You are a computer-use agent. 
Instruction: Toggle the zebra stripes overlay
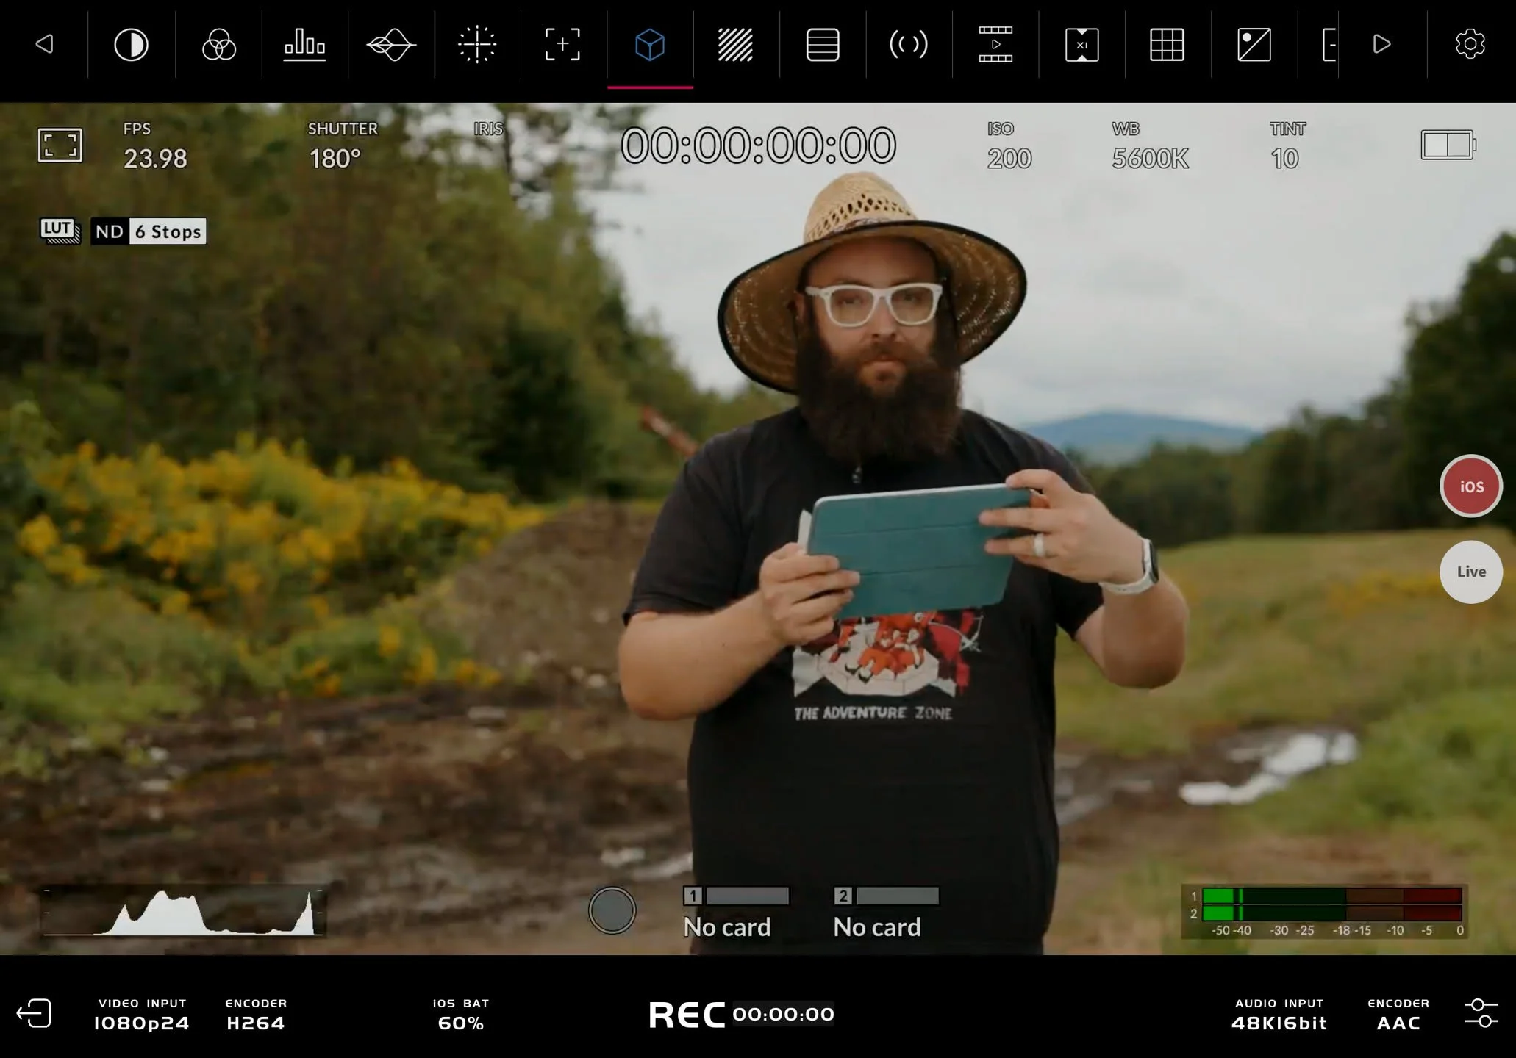coord(735,45)
